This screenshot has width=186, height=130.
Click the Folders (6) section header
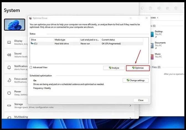(x=153, y=26)
